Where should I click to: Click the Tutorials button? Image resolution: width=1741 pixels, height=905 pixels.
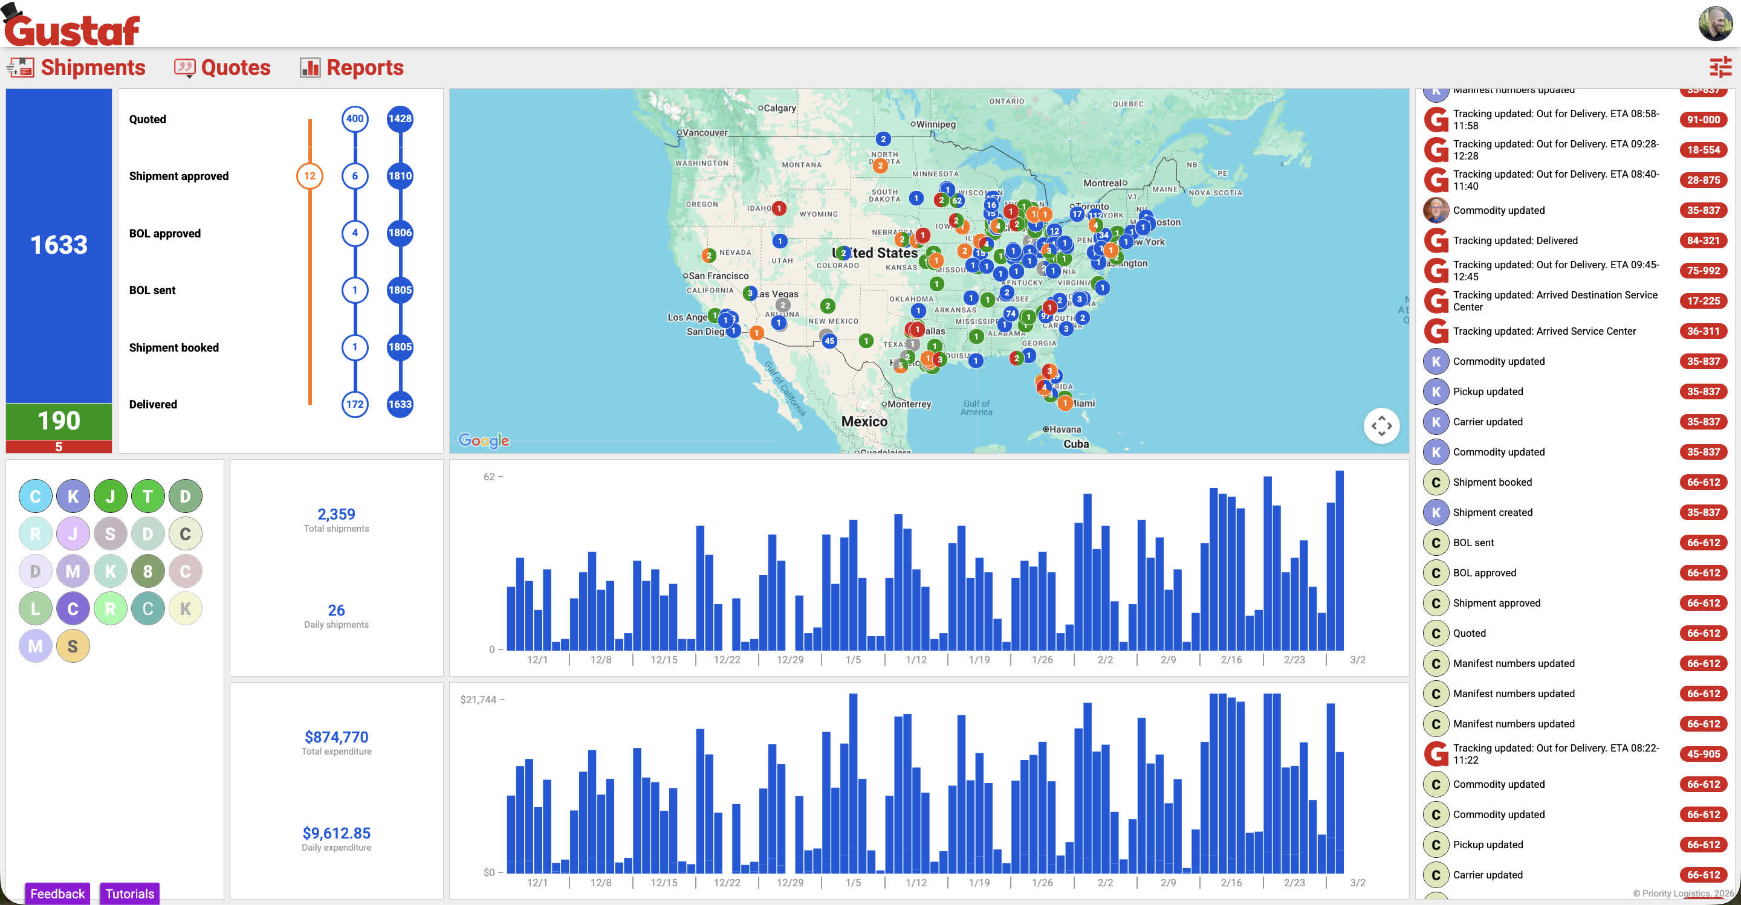[x=130, y=893]
